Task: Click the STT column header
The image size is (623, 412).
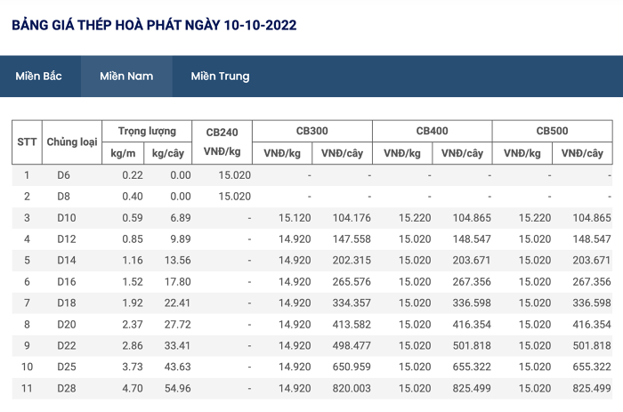Action: (x=27, y=141)
